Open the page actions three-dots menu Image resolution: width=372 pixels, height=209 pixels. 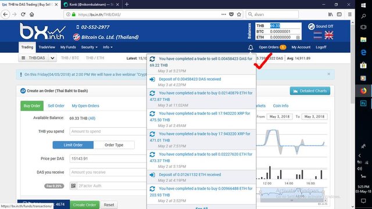point(224,15)
